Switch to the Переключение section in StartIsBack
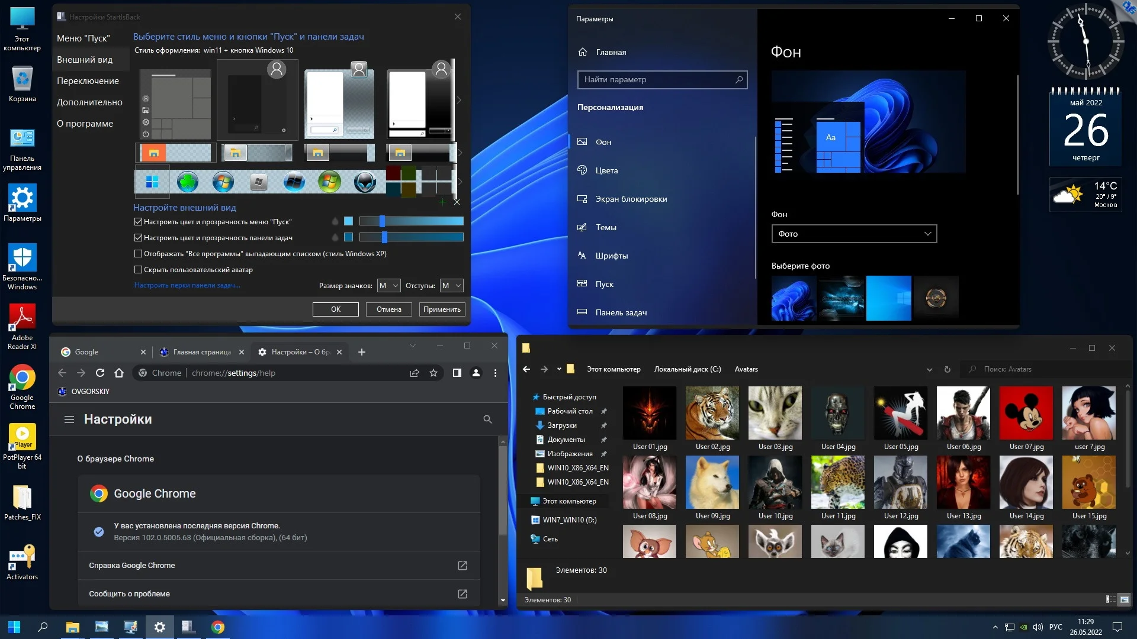1137x639 pixels. (x=88, y=81)
